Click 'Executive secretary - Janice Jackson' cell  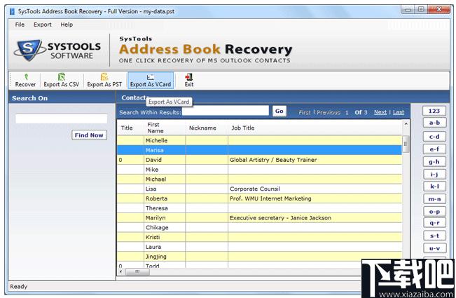pos(315,217)
